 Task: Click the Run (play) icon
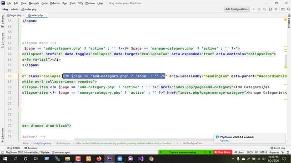coord(254,9)
